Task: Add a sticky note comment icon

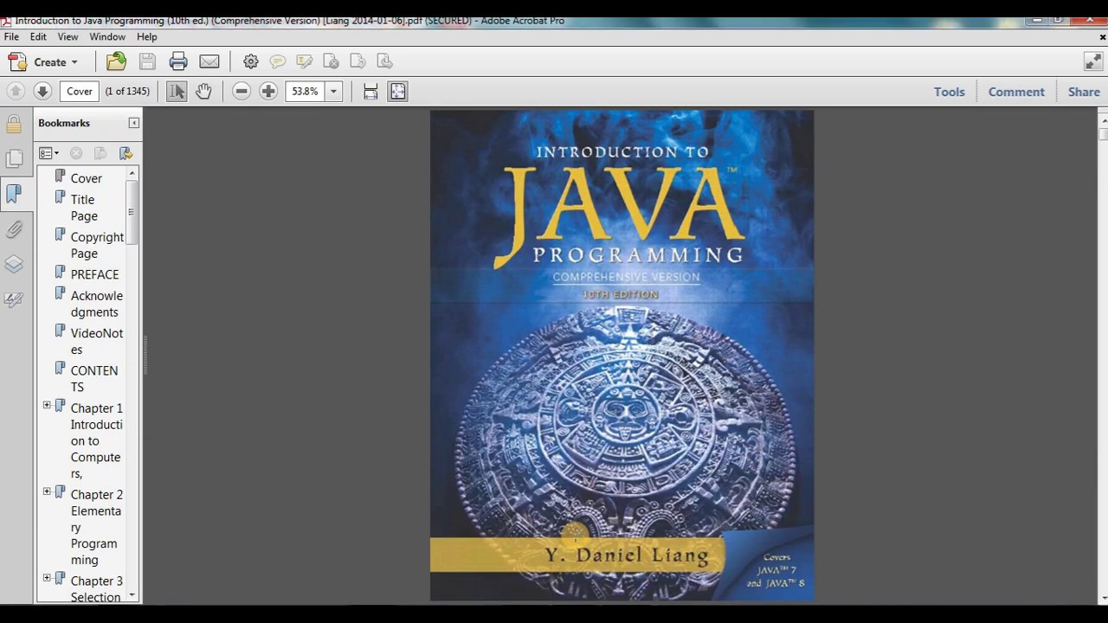Action: 277,61
